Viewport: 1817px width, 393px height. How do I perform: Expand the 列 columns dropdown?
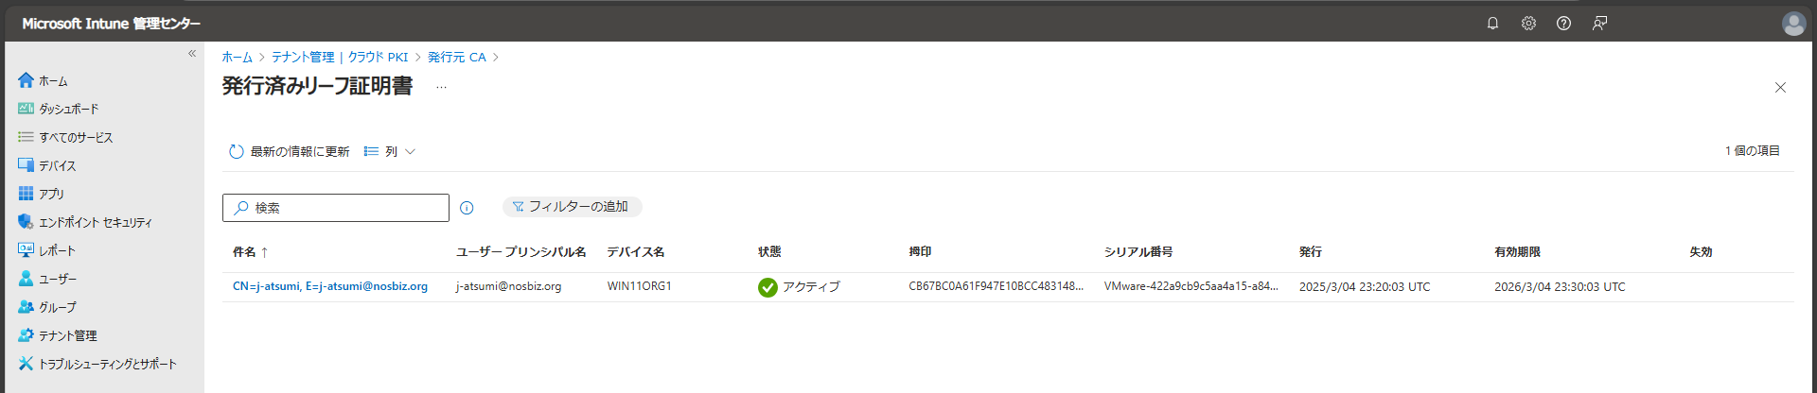[x=390, y=151]
